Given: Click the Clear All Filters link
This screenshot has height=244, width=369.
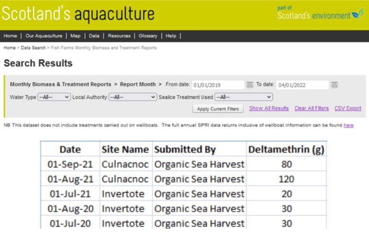Looking at the screenshot, I should click(x=311, y=108).
